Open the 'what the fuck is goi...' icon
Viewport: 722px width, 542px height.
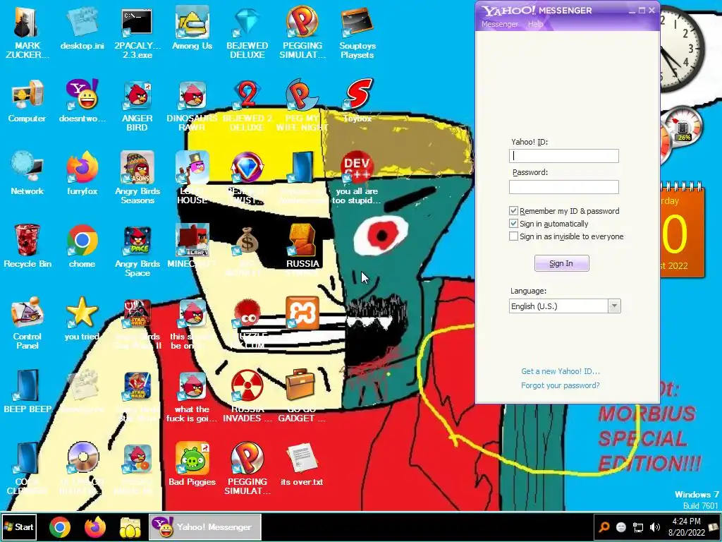pos(192,395)
